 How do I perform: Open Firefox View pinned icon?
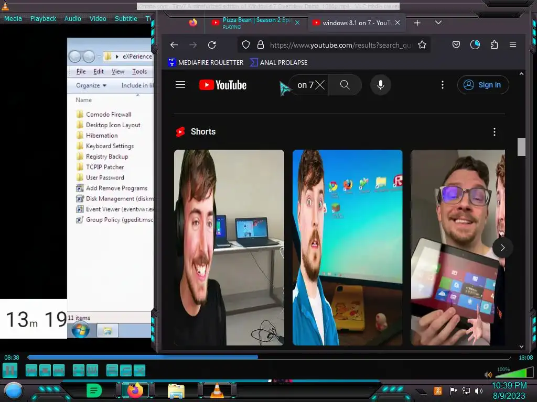193,23
